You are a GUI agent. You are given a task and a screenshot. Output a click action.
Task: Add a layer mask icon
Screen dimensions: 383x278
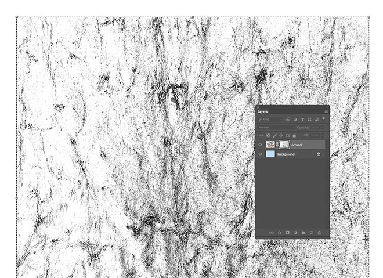[x=287, y=233]
